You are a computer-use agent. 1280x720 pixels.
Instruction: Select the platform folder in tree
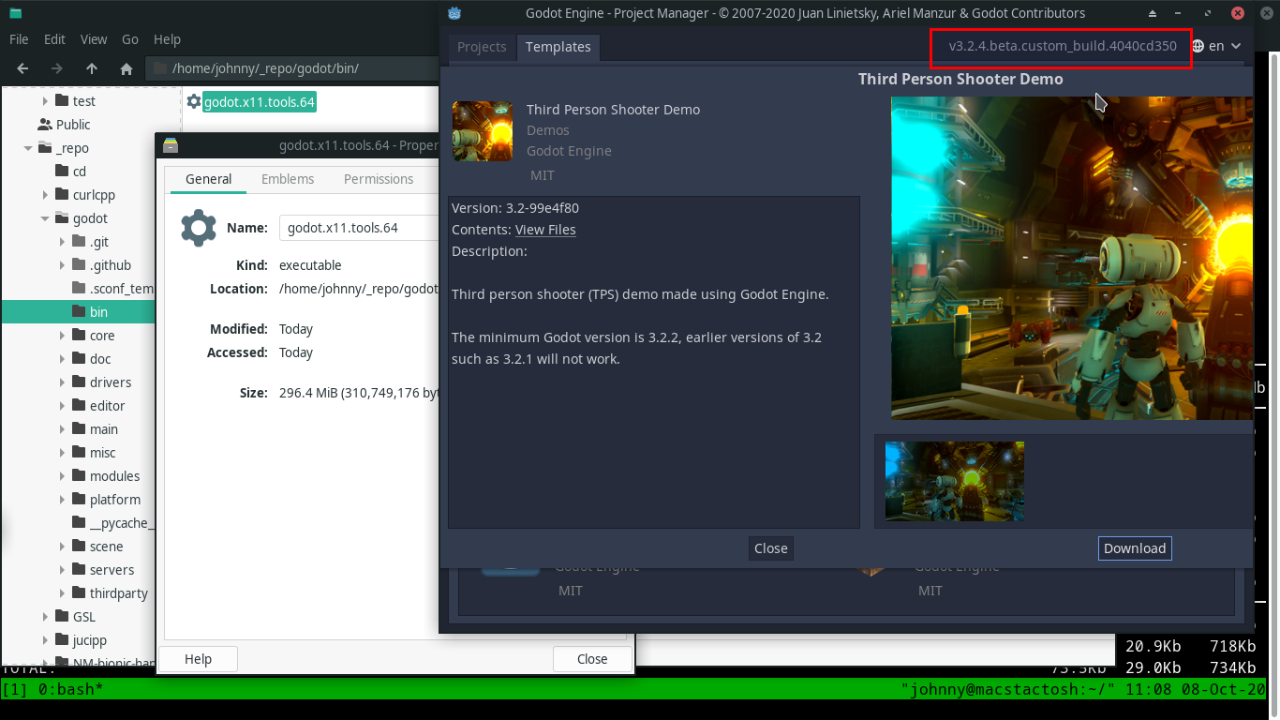[x=115, y=500]
